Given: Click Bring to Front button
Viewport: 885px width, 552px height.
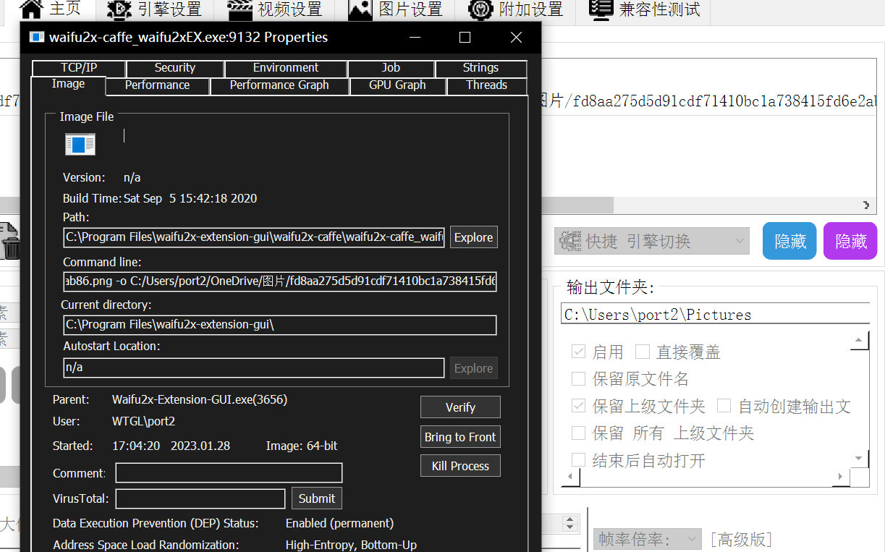Looking at the screenshot, I should (460, 437).
